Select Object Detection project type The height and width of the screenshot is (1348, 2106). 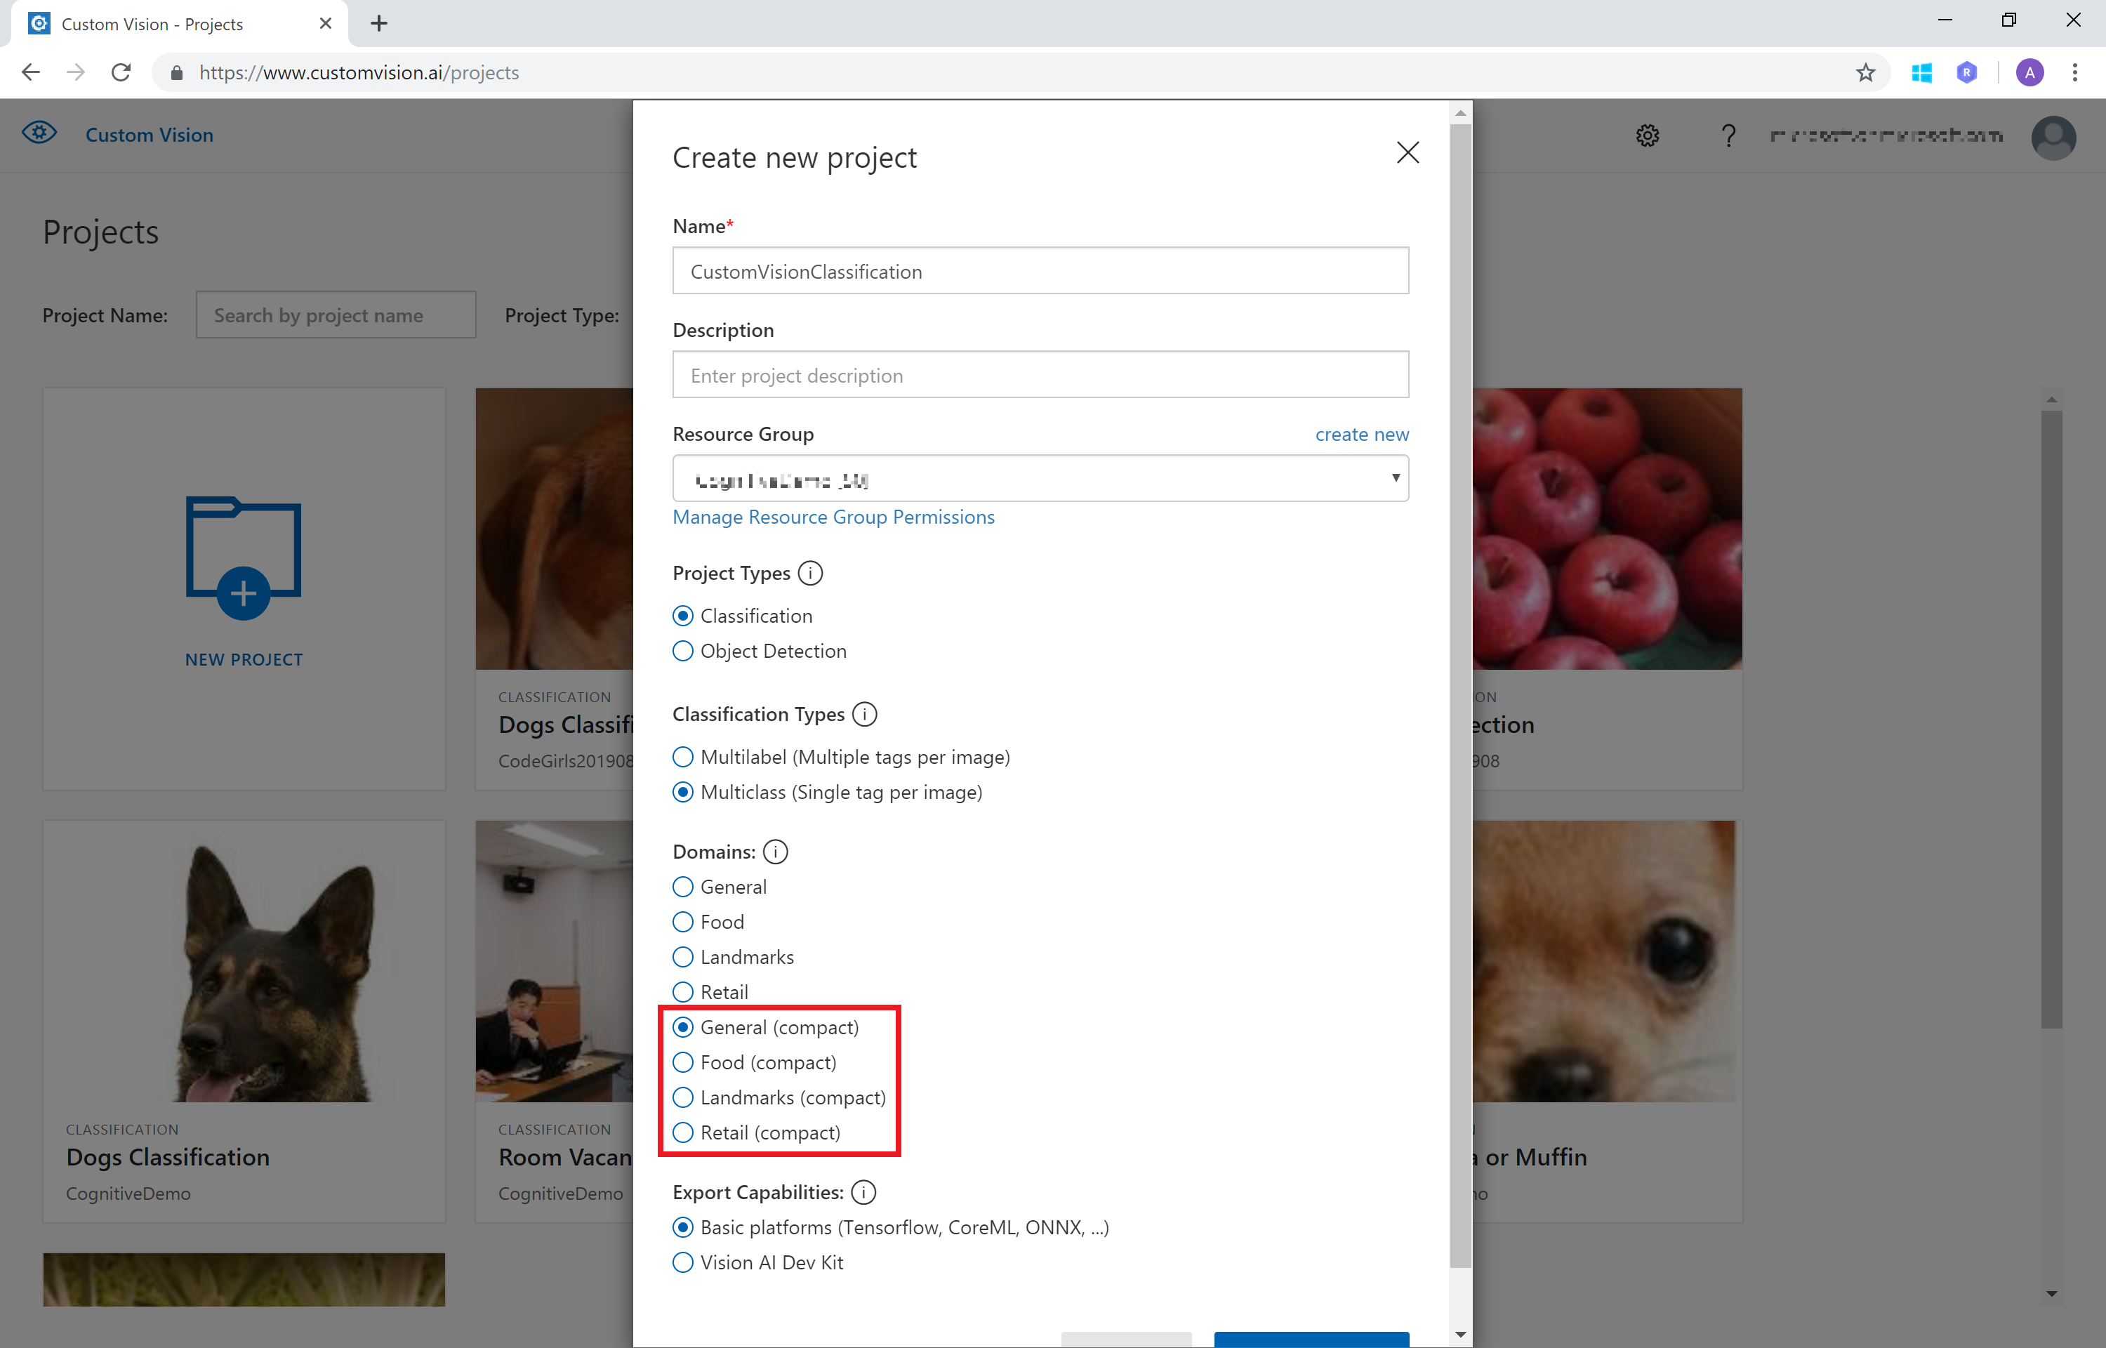(x=683, y=652)
